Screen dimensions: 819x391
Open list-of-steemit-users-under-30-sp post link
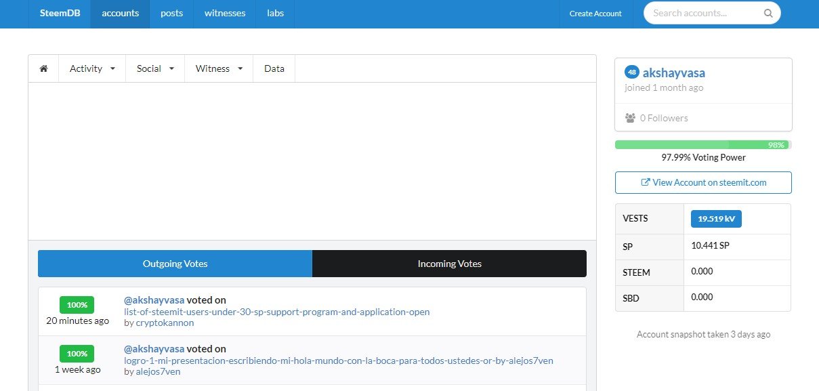tap(277, 312)
